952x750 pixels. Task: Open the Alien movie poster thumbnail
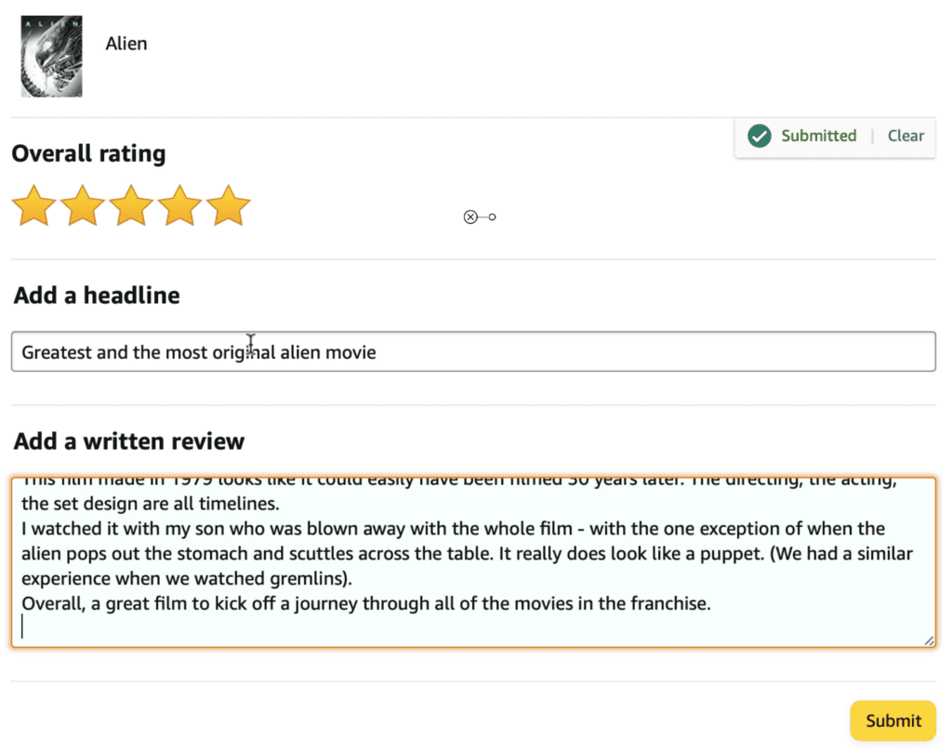[x=51, y=56]
